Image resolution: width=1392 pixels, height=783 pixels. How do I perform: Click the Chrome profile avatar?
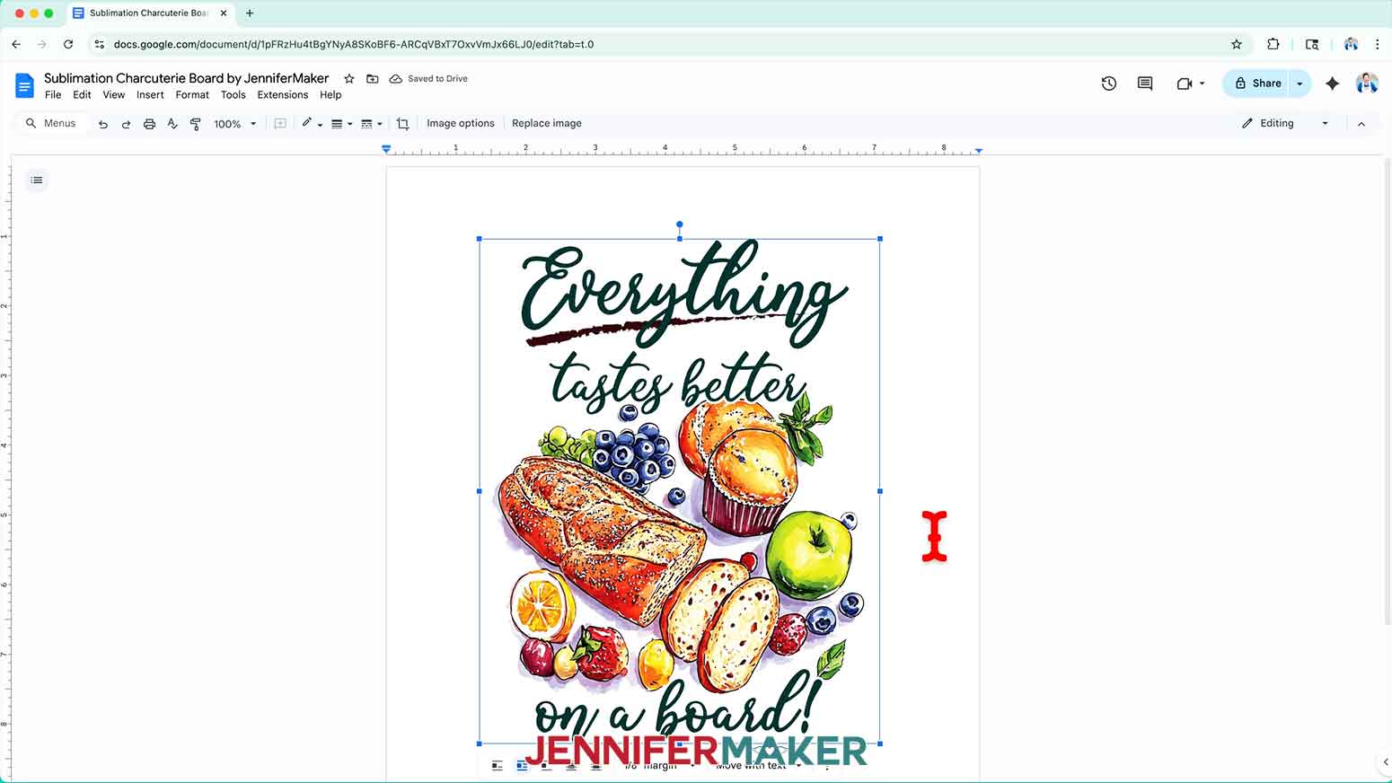pyautogui.click(x=1351, y=44)
